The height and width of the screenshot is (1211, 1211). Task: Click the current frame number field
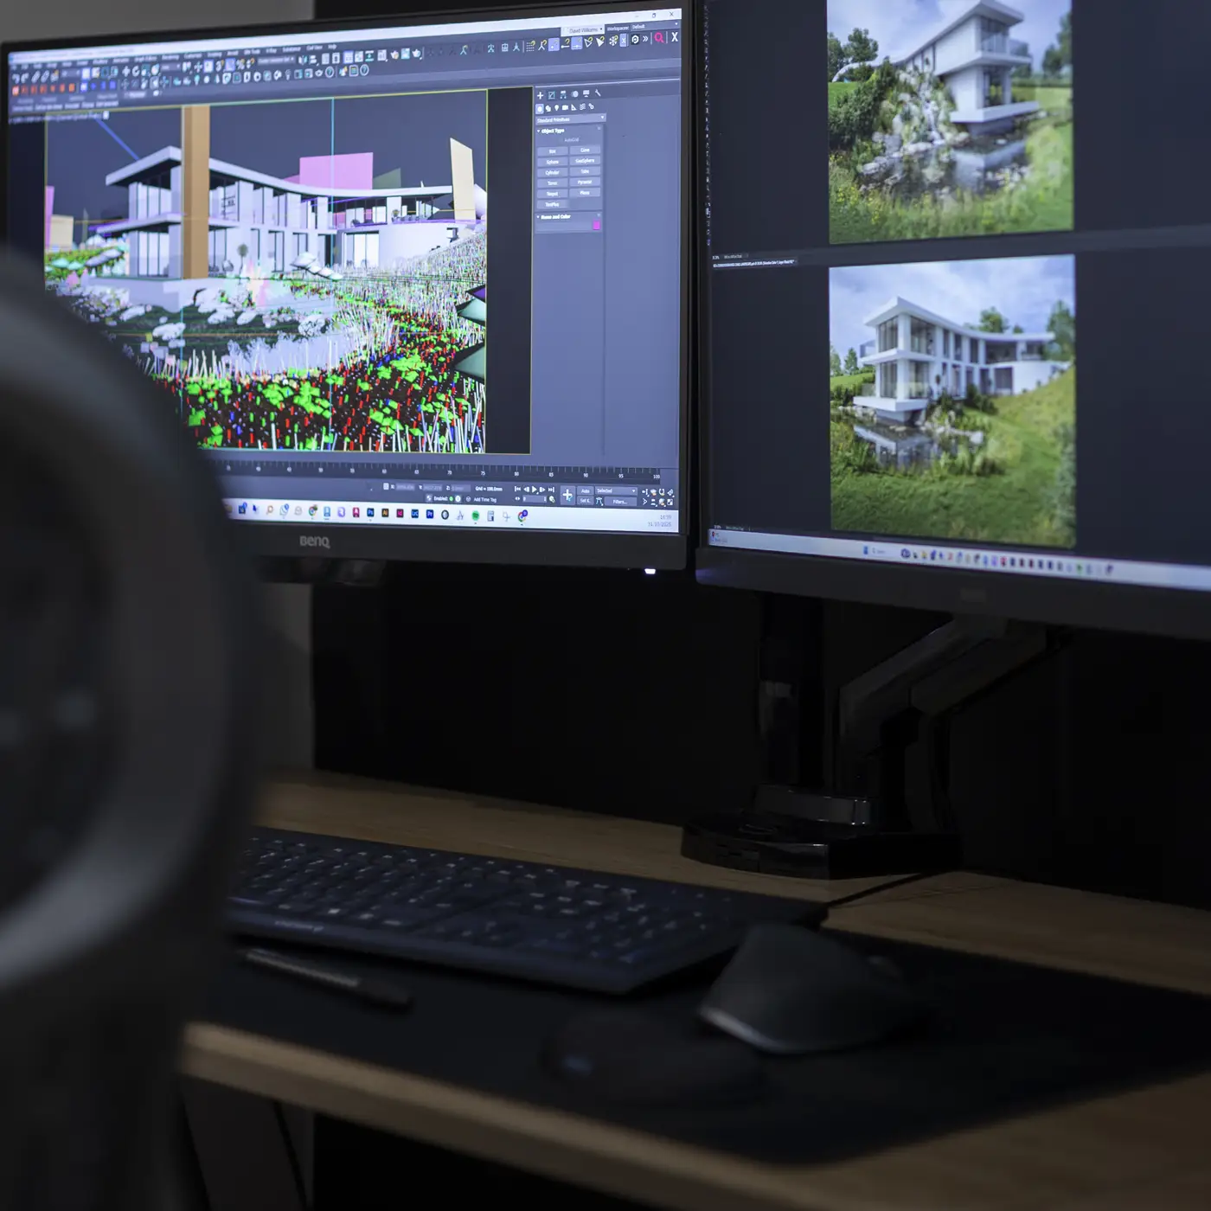[x=533, y=500]
